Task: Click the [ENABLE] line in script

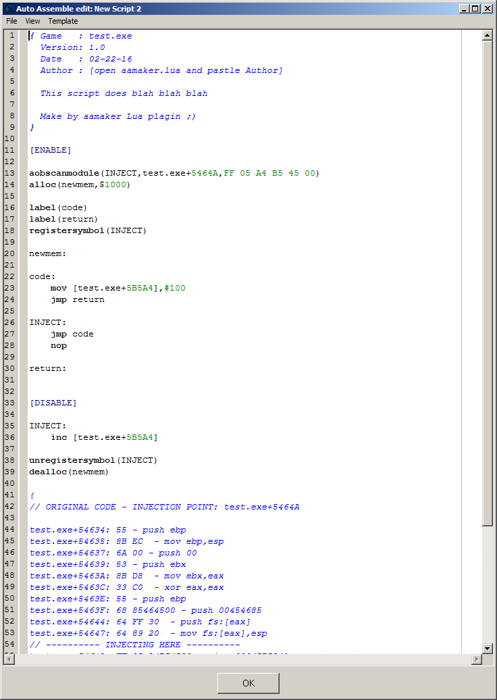Action: (51, 150)
